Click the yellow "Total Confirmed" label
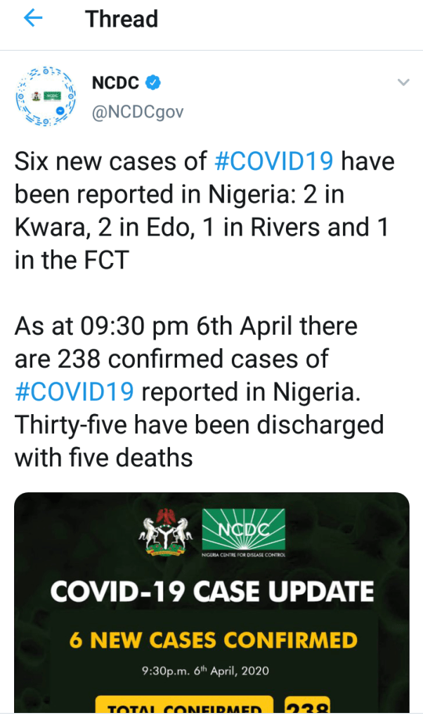The image size is (423, 720). click(183, 708)
